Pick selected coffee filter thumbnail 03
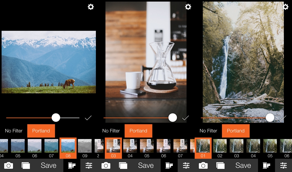 click(x=113, y=148)
